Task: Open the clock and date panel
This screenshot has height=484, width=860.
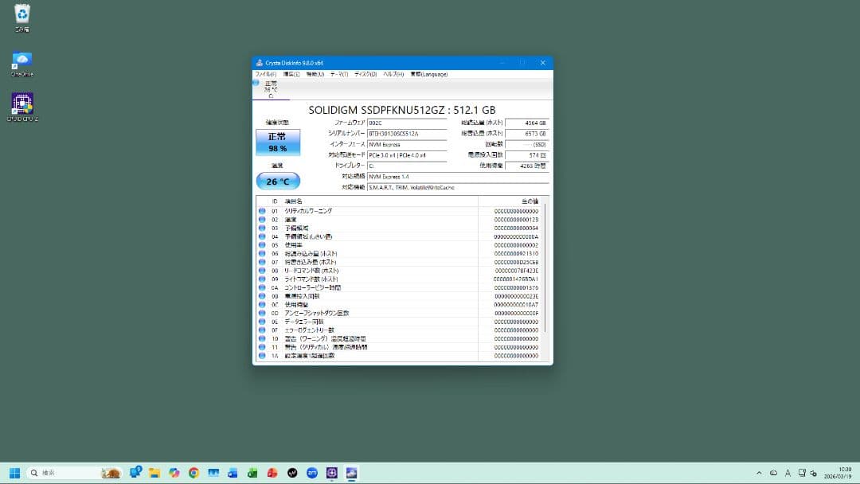Action: point(838,473)
